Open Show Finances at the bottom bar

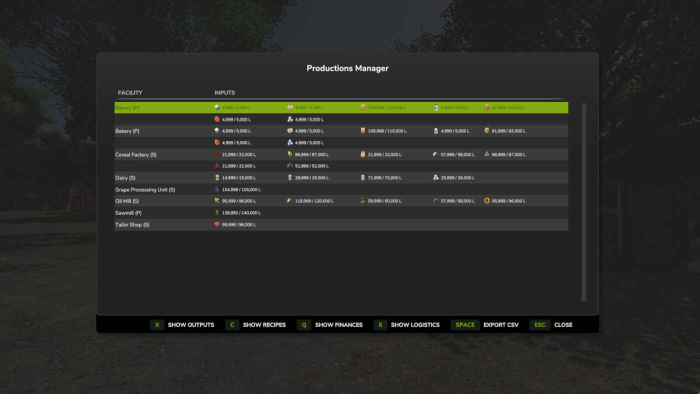[329, 325]
